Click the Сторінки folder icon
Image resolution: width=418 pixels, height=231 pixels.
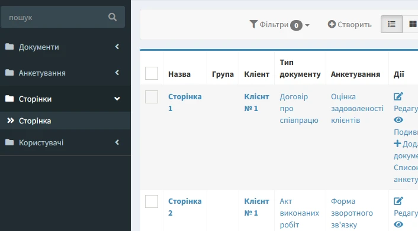9,99
